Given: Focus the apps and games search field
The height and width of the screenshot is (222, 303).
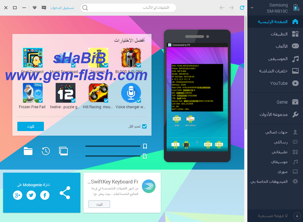Looking at the screenshot, I should click(128, 8).
